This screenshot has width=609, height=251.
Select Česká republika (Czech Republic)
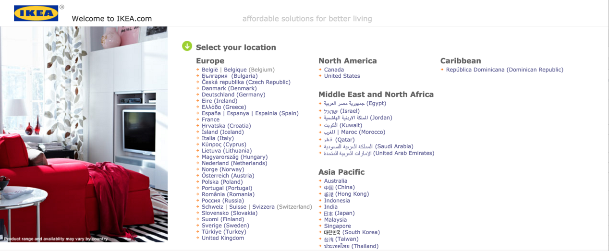tap(246, 82)
